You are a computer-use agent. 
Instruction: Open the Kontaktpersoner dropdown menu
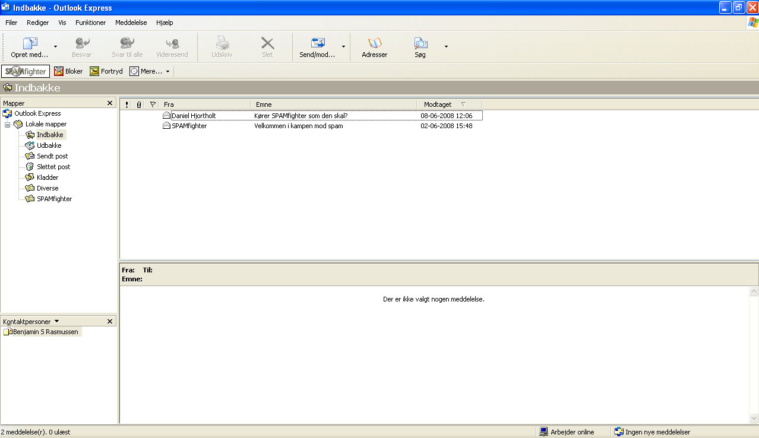(56, 321)
